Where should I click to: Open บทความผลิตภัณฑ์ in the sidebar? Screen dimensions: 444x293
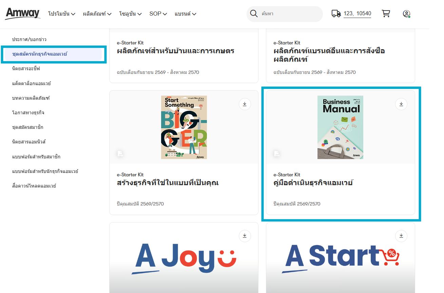point(31,98)
